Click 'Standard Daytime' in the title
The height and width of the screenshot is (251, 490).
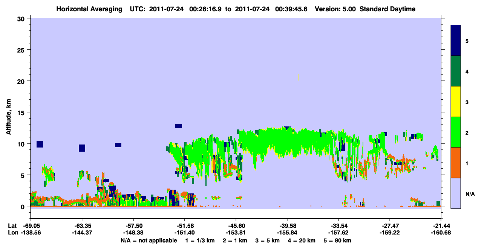pos(388,9)
